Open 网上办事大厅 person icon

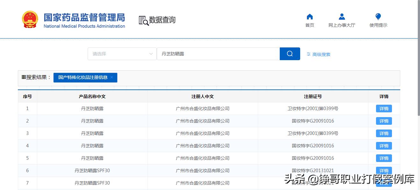342,17
